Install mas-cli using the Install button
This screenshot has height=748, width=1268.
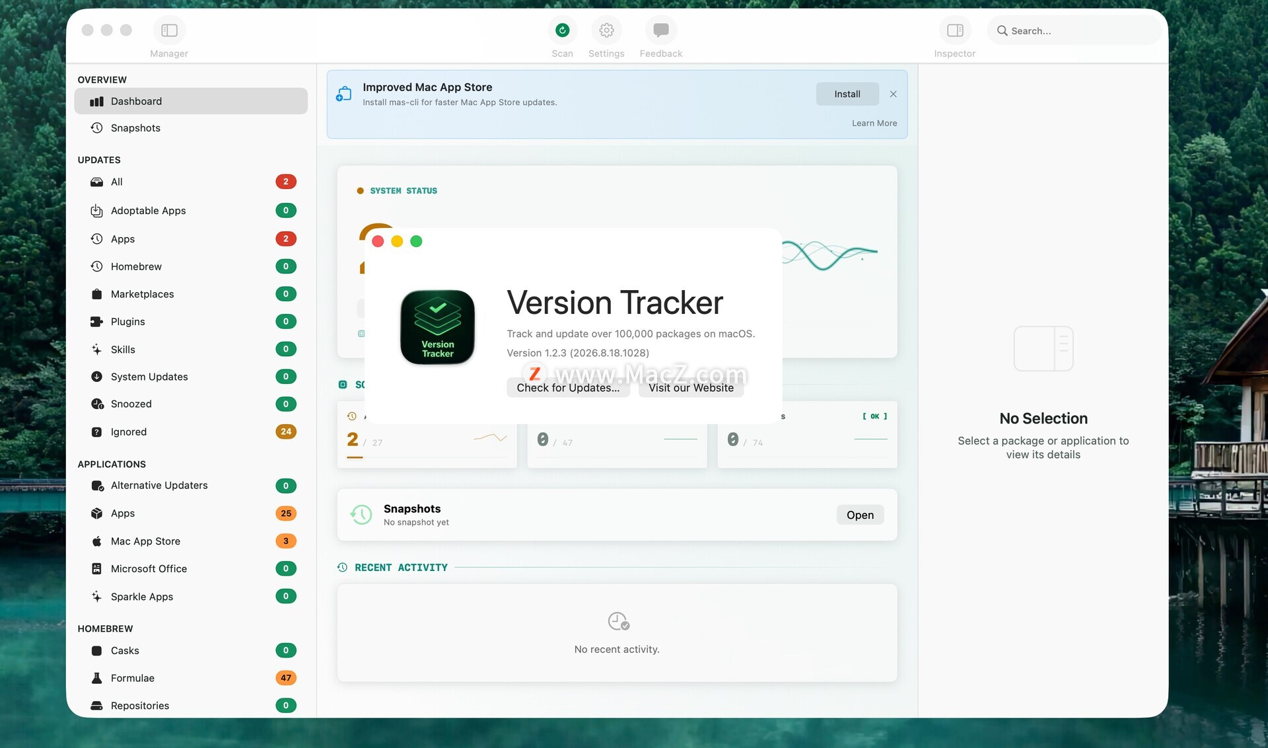point(847,94)
